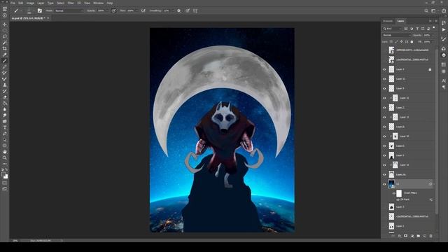Turn layer filtering on or off switch
Image resolution: width=448 pixels, height=252 pixels.
tap(434, 28)
